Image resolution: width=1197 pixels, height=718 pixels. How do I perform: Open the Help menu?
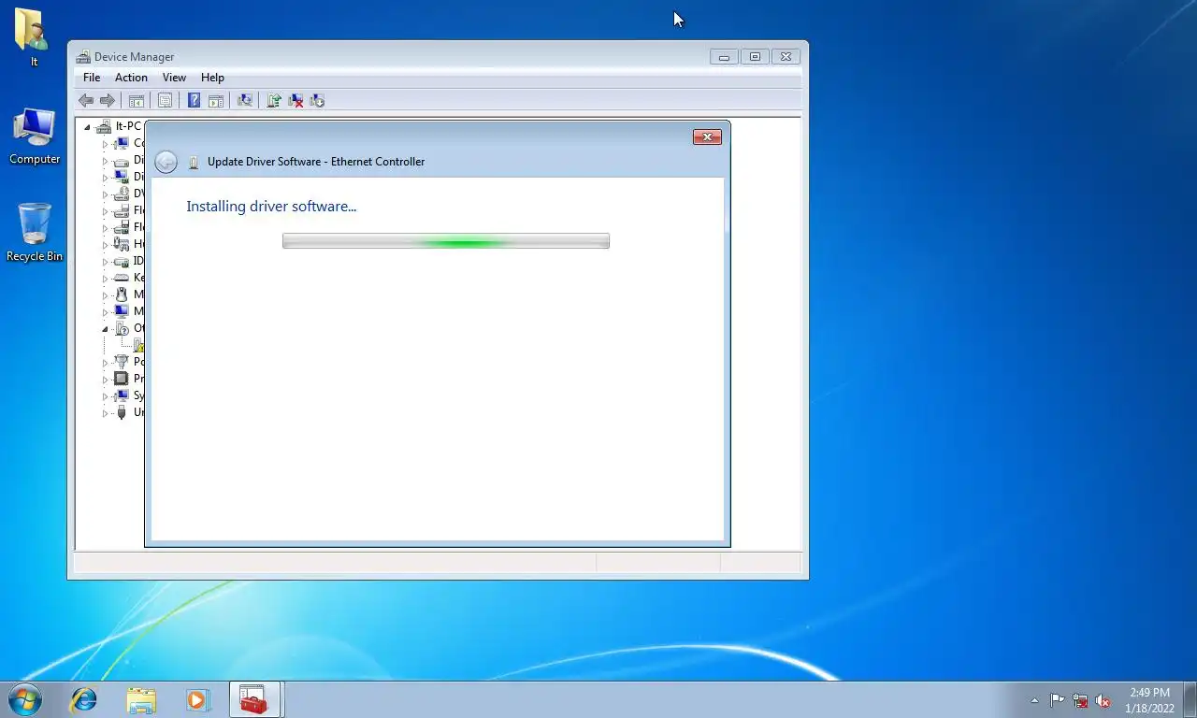(212, 78)
